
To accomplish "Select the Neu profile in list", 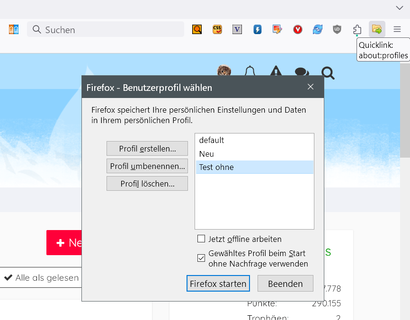I will click(254, 154).
